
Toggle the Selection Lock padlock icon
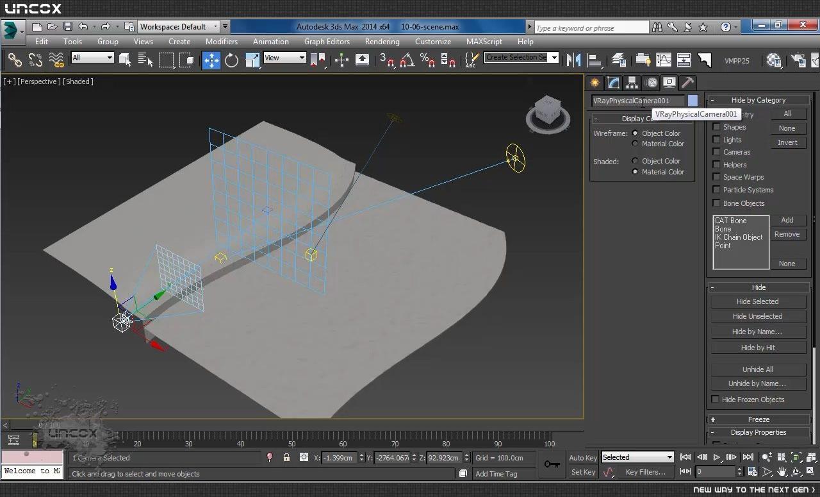[x=286, y=457]
